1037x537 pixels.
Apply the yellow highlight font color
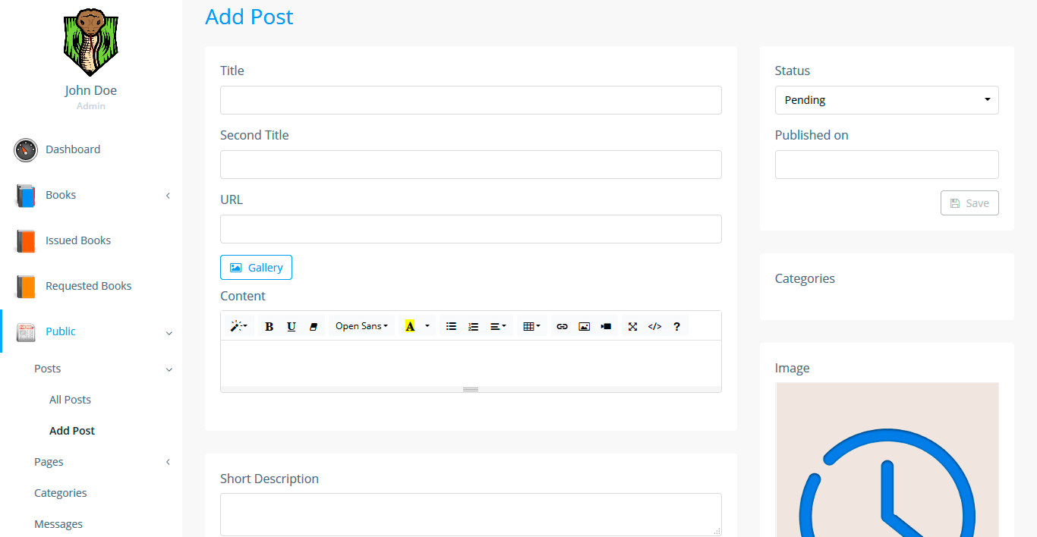click(410, 326)
